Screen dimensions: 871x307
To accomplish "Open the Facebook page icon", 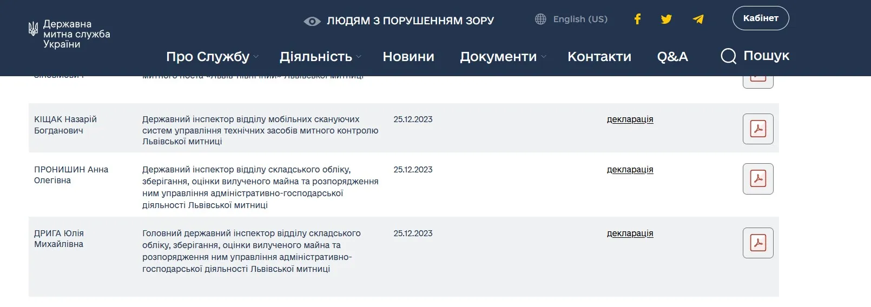I will [637, 19].
